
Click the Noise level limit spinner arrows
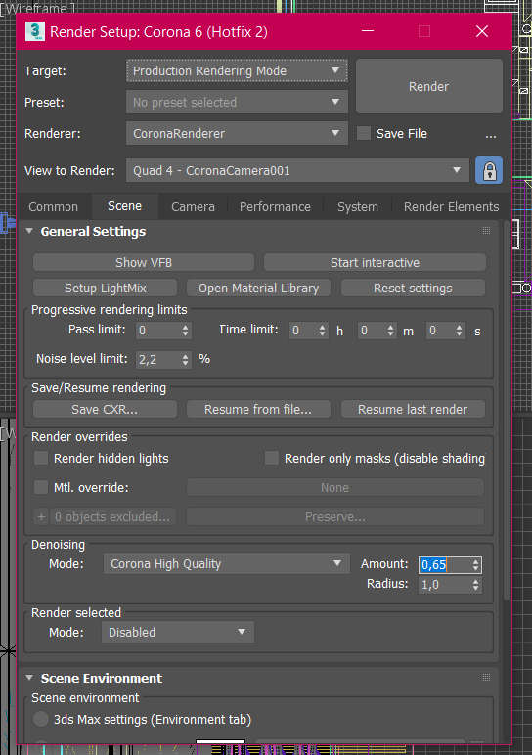[x=186, y=359]
